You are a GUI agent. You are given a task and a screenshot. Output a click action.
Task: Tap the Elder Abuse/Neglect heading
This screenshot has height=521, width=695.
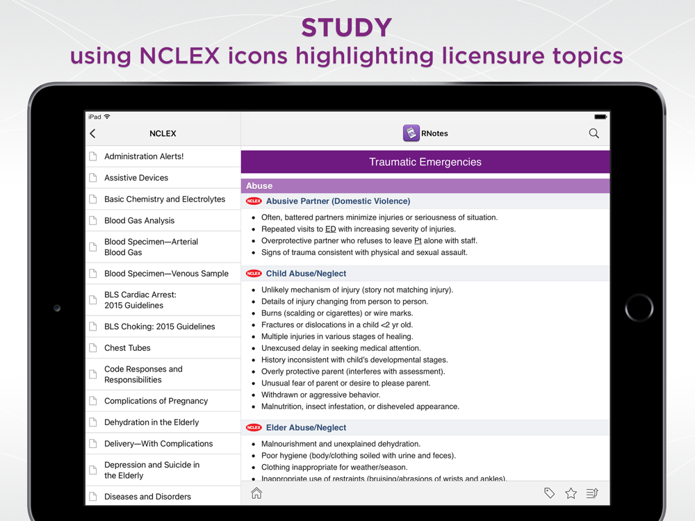(306, 427)
